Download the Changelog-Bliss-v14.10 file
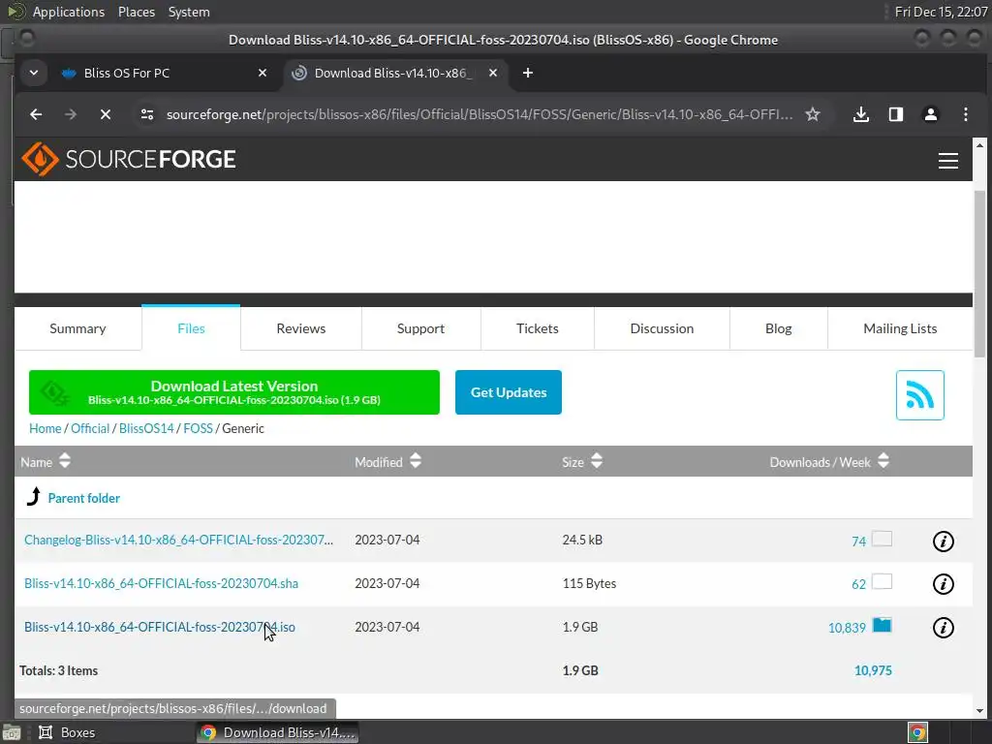992x744 pixels. [x=178, y=540]
